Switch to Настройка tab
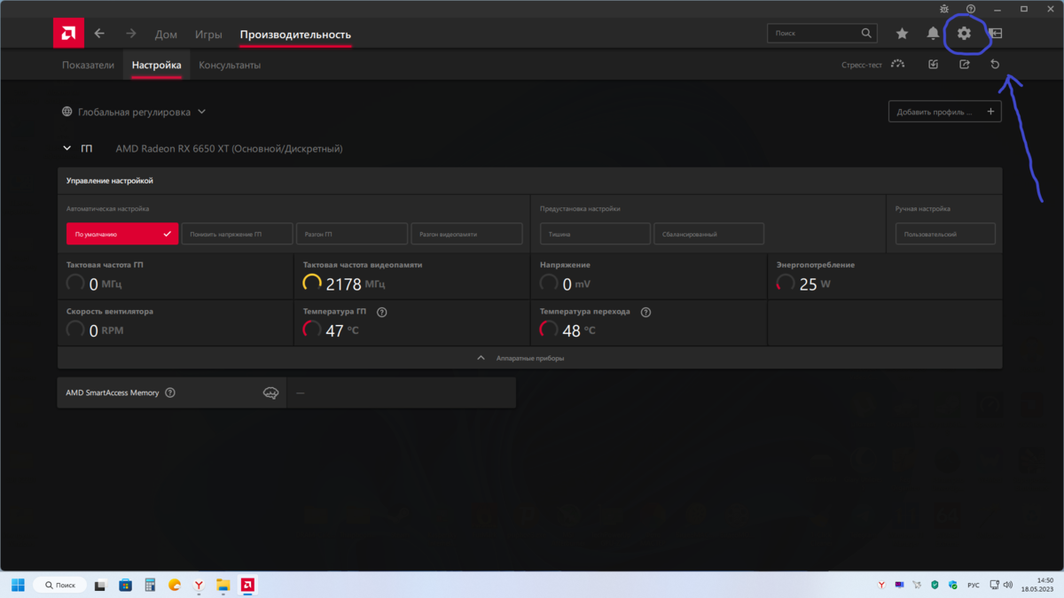This screenshot has height=598, width=1064. point(157,66)
